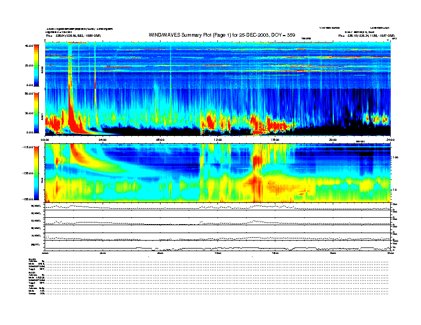
Task: Click the 16:00 label on bottom line-plot axis
Action: tap(275, 253)
